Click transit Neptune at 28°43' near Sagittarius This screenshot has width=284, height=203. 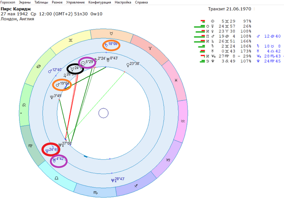point(118,179)
